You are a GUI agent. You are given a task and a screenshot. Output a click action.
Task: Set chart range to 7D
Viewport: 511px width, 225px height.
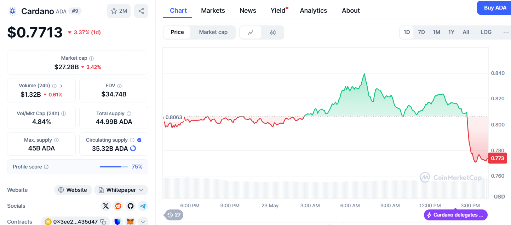[421, 32]
